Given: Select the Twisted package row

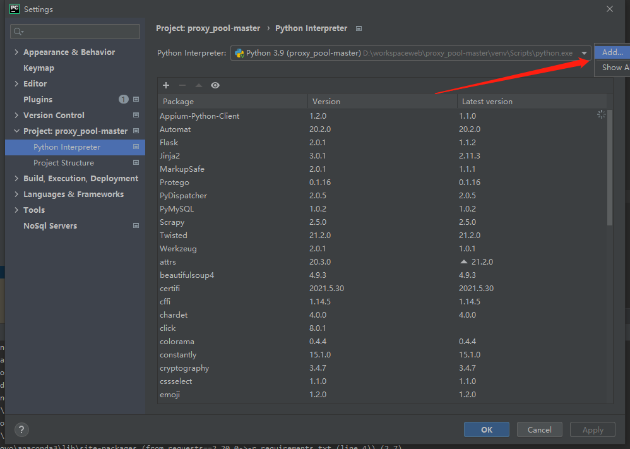Looking at the screenshot, I should (x=382, y=235).
